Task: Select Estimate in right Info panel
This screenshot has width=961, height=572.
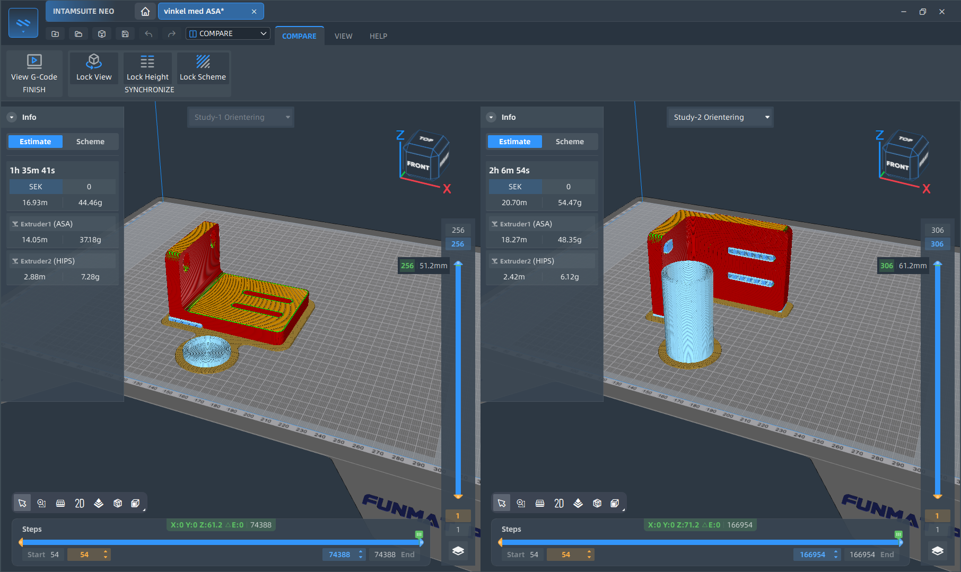Action: pos(514,142)
